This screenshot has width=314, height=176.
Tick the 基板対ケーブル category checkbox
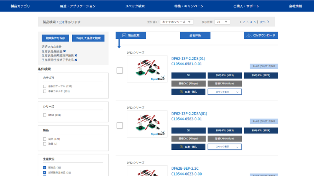point(45,86)
